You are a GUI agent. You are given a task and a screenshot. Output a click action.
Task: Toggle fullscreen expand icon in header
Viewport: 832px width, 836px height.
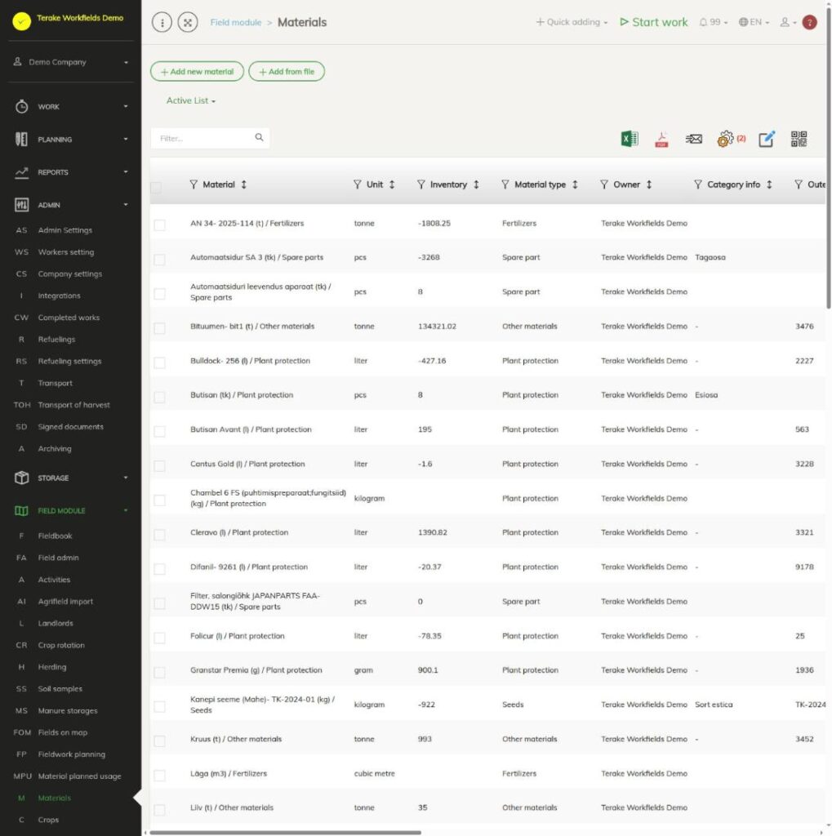coord(188,22)
